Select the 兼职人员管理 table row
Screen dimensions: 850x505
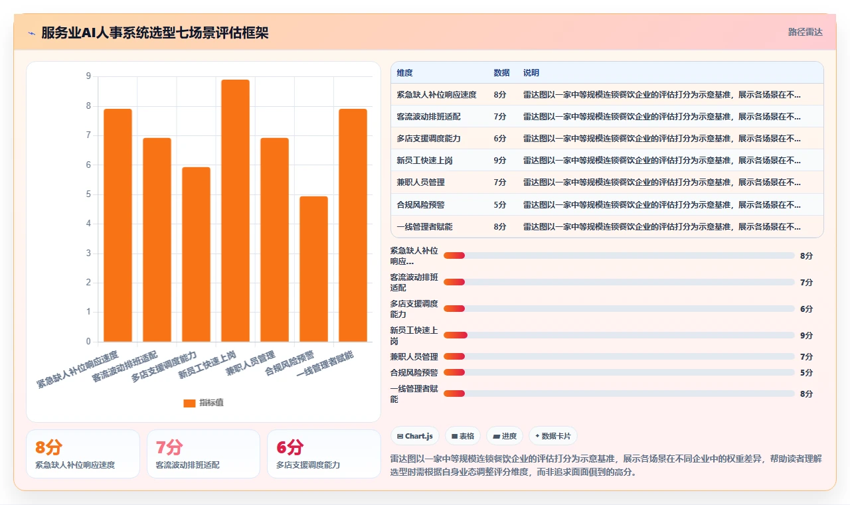pyautogui.click(x=607, y=182)
